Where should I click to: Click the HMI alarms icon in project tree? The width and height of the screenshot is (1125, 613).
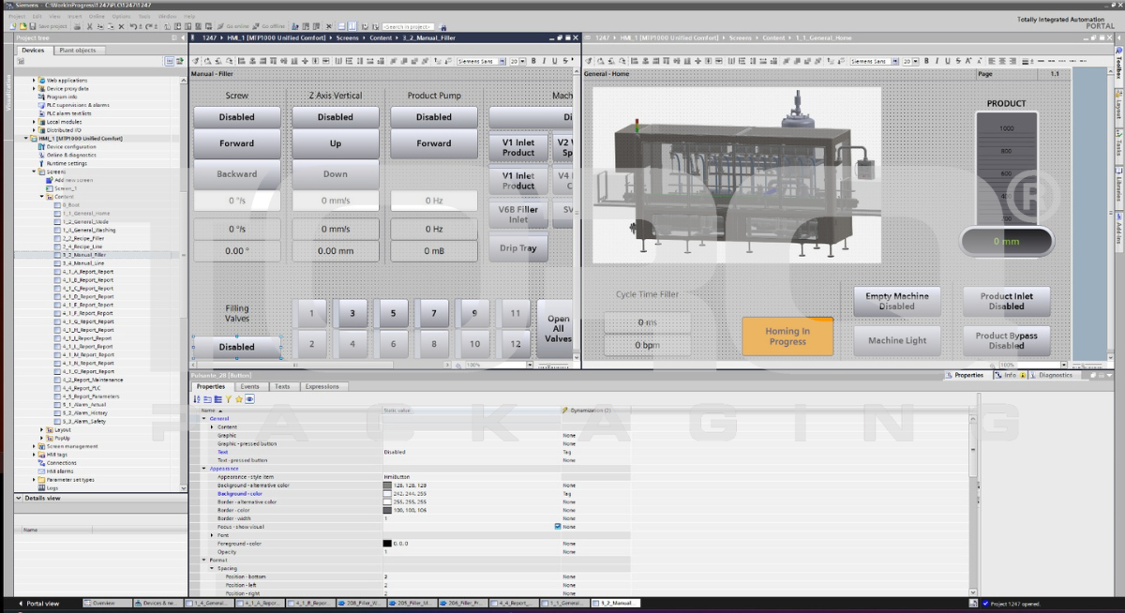(41, 471)
